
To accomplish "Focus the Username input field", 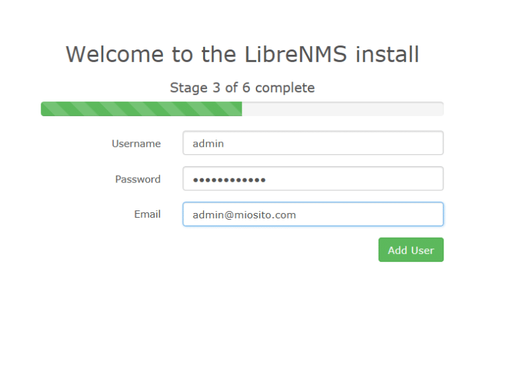I will pyautogui.click(x=313, y=143).
